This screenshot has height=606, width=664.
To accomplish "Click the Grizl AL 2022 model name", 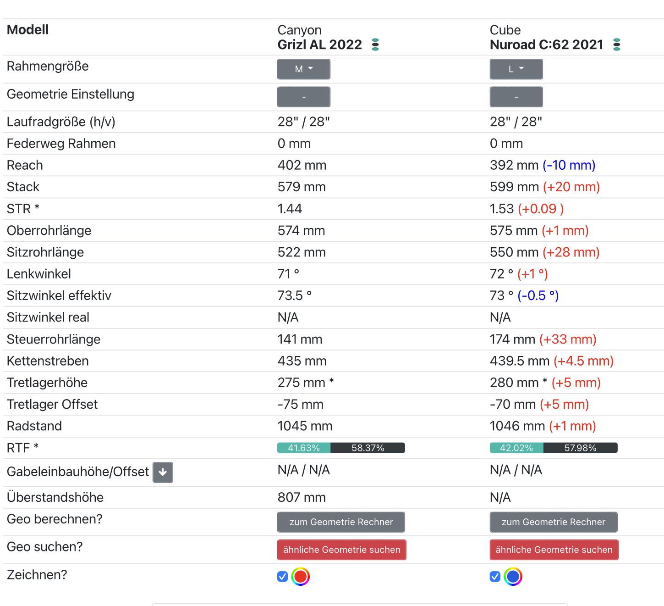I will click(x=319, y=44).
